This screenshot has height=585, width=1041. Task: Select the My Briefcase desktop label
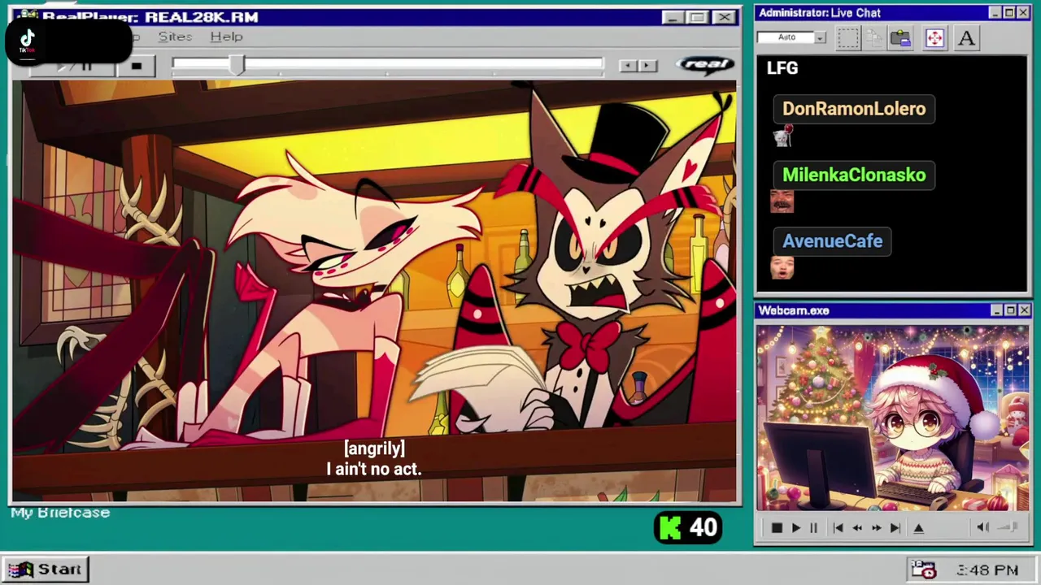[x=60, y=513]
